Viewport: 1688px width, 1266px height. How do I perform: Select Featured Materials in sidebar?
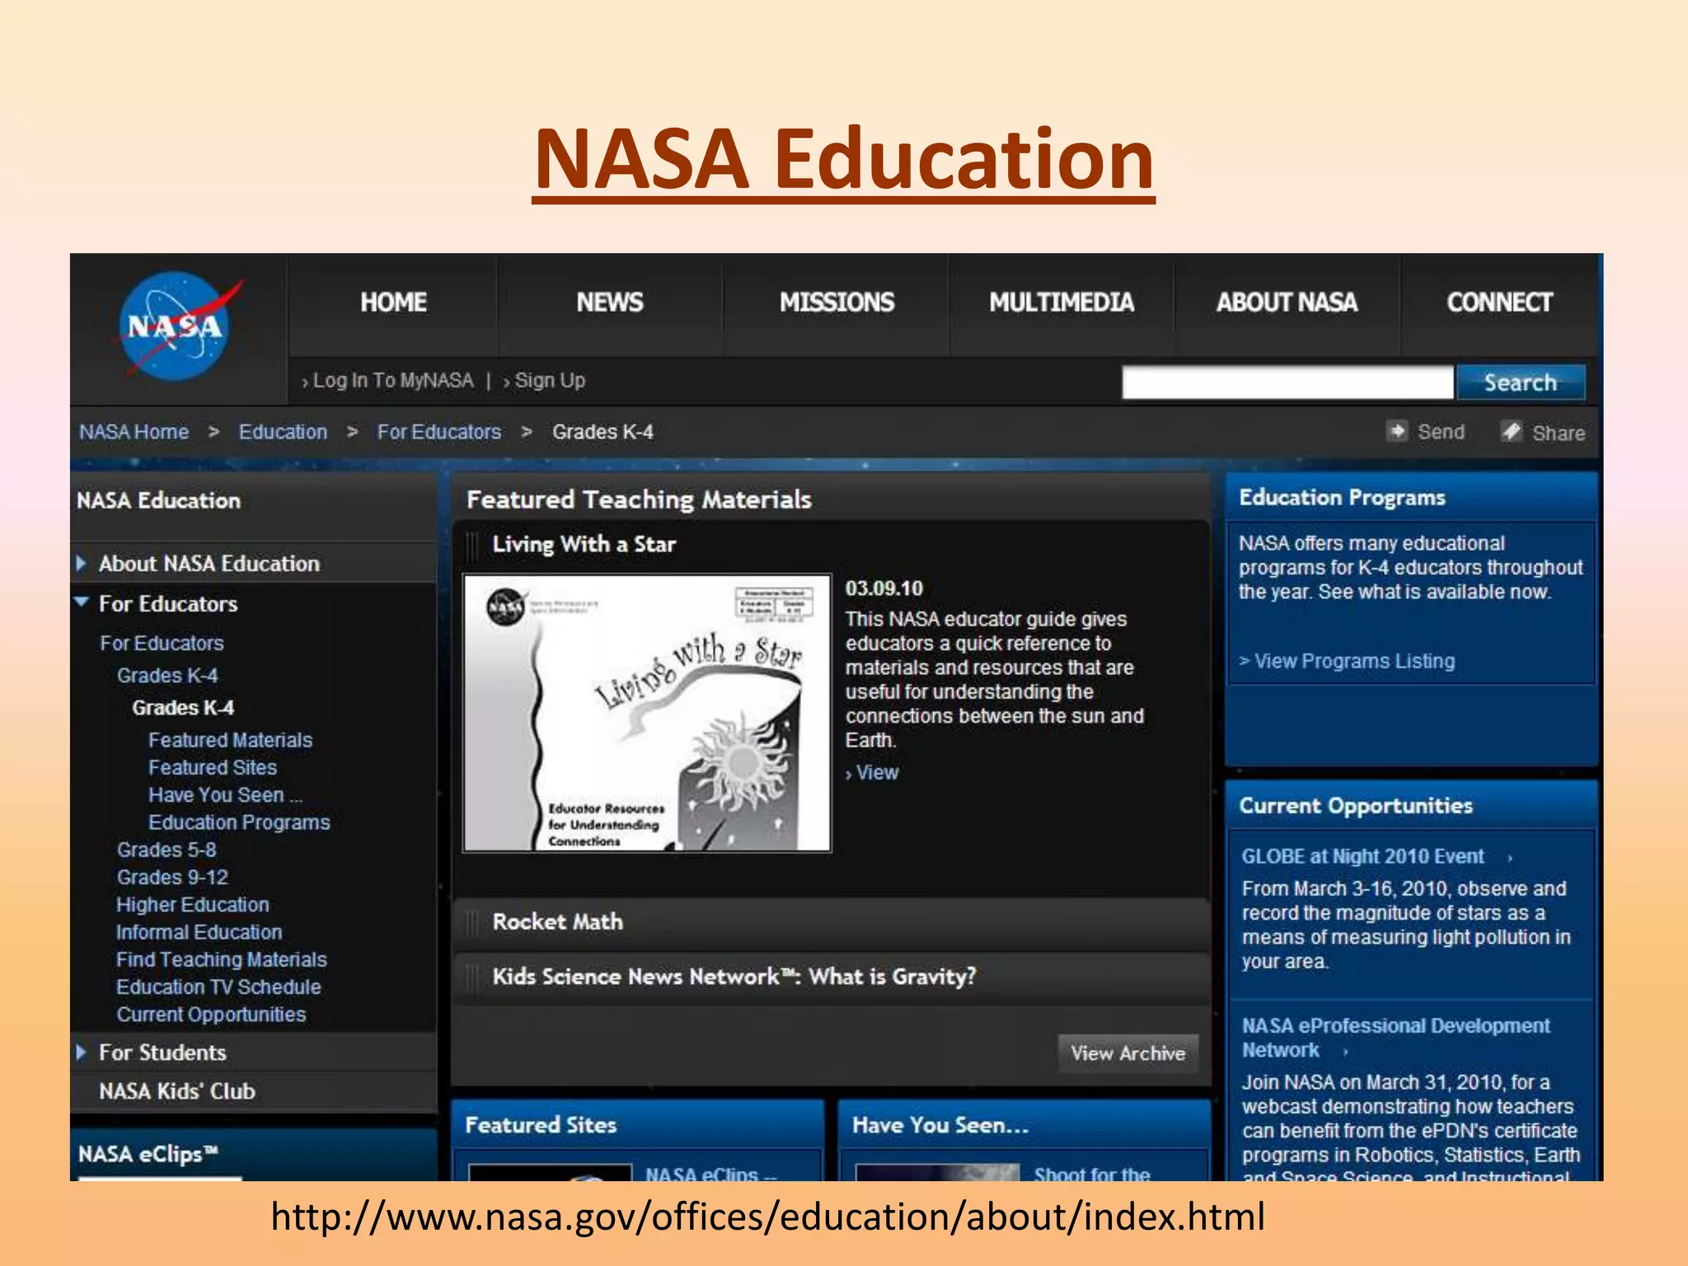click(230, 740)
